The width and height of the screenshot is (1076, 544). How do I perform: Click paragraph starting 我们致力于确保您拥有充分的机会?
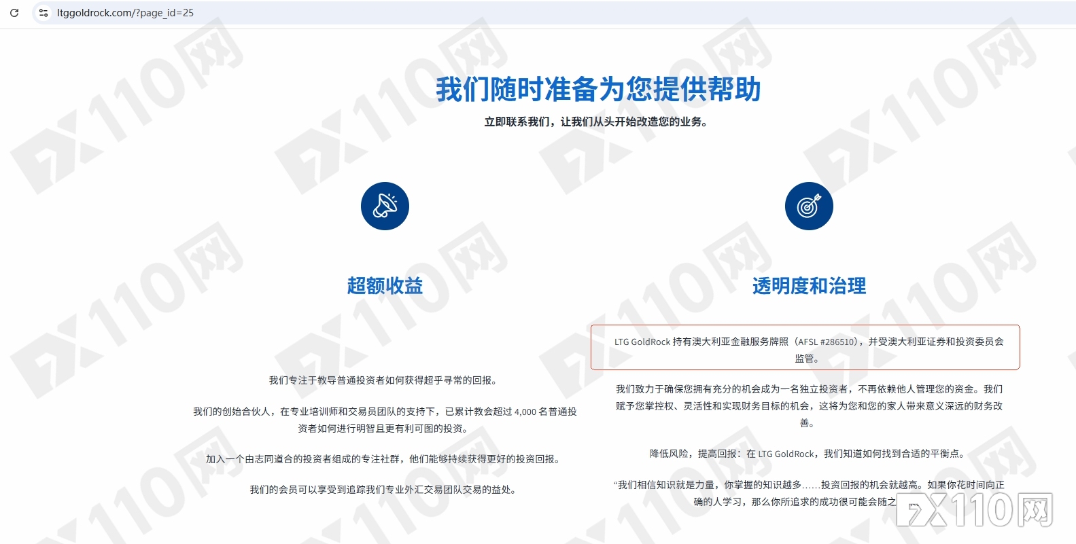click(809, 406)
